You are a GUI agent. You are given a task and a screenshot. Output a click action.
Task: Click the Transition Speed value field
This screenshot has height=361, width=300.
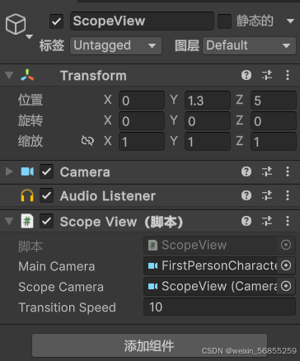click(219, 307)
